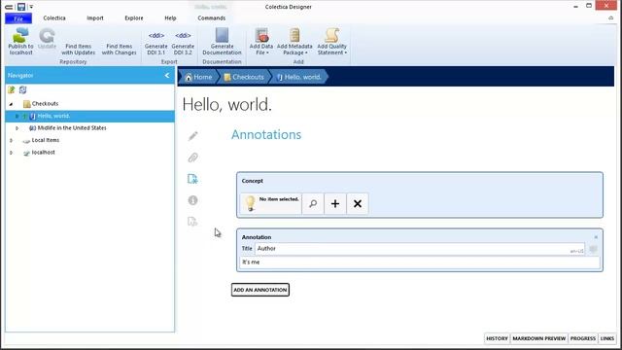Screen dimensions: 622x350
Task: Open the HISTORY panel
Action: point(497,338)
